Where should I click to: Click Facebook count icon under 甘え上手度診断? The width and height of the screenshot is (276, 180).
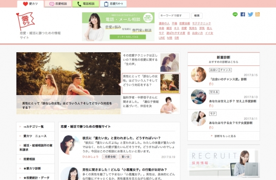tap(211, 106)
